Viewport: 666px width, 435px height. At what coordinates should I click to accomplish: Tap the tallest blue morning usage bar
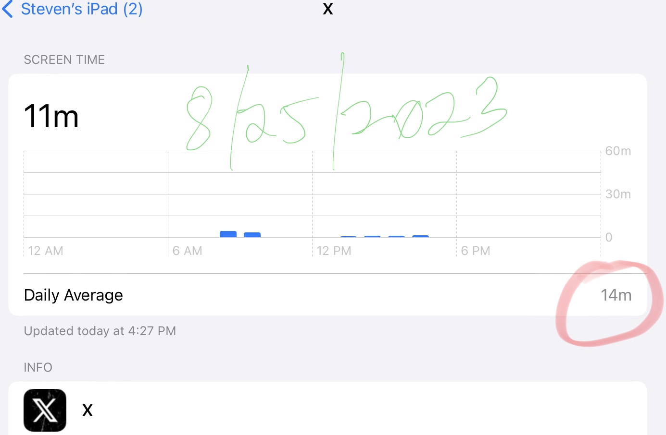(228, 234)
